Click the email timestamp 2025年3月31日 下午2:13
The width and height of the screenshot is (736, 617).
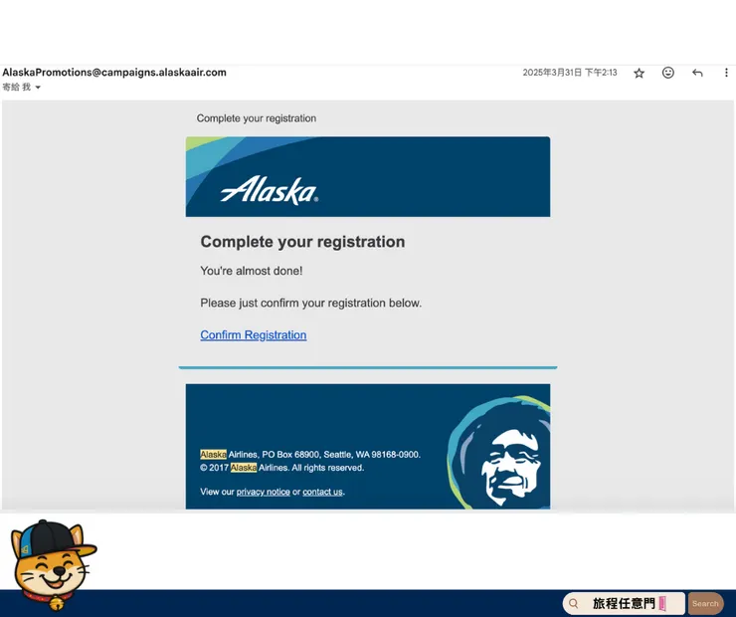pyautogui.click(x=570, y=73)
